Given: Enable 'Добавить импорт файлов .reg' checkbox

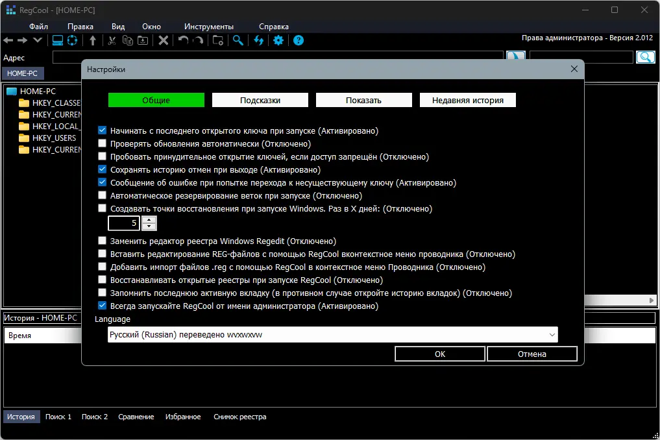Looking at the screenshot, I should coord(102,267).
